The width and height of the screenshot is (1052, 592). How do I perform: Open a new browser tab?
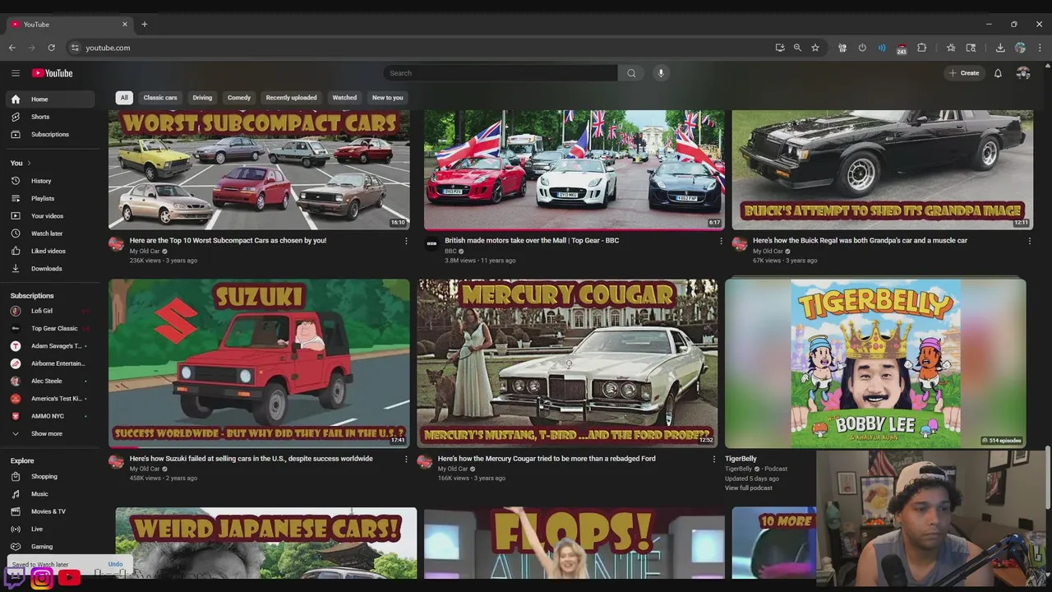145,25
